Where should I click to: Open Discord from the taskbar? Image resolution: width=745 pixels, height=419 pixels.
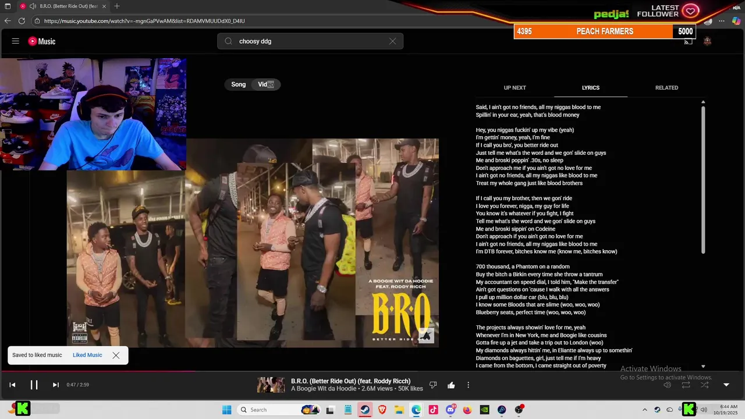click(x=450, y=410)
